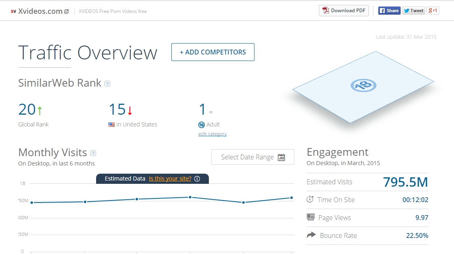Click the 'Is this your site?' link

[170, 179]
